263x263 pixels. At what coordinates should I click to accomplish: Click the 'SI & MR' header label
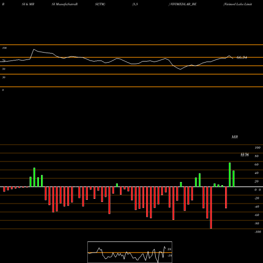point(28,4)
